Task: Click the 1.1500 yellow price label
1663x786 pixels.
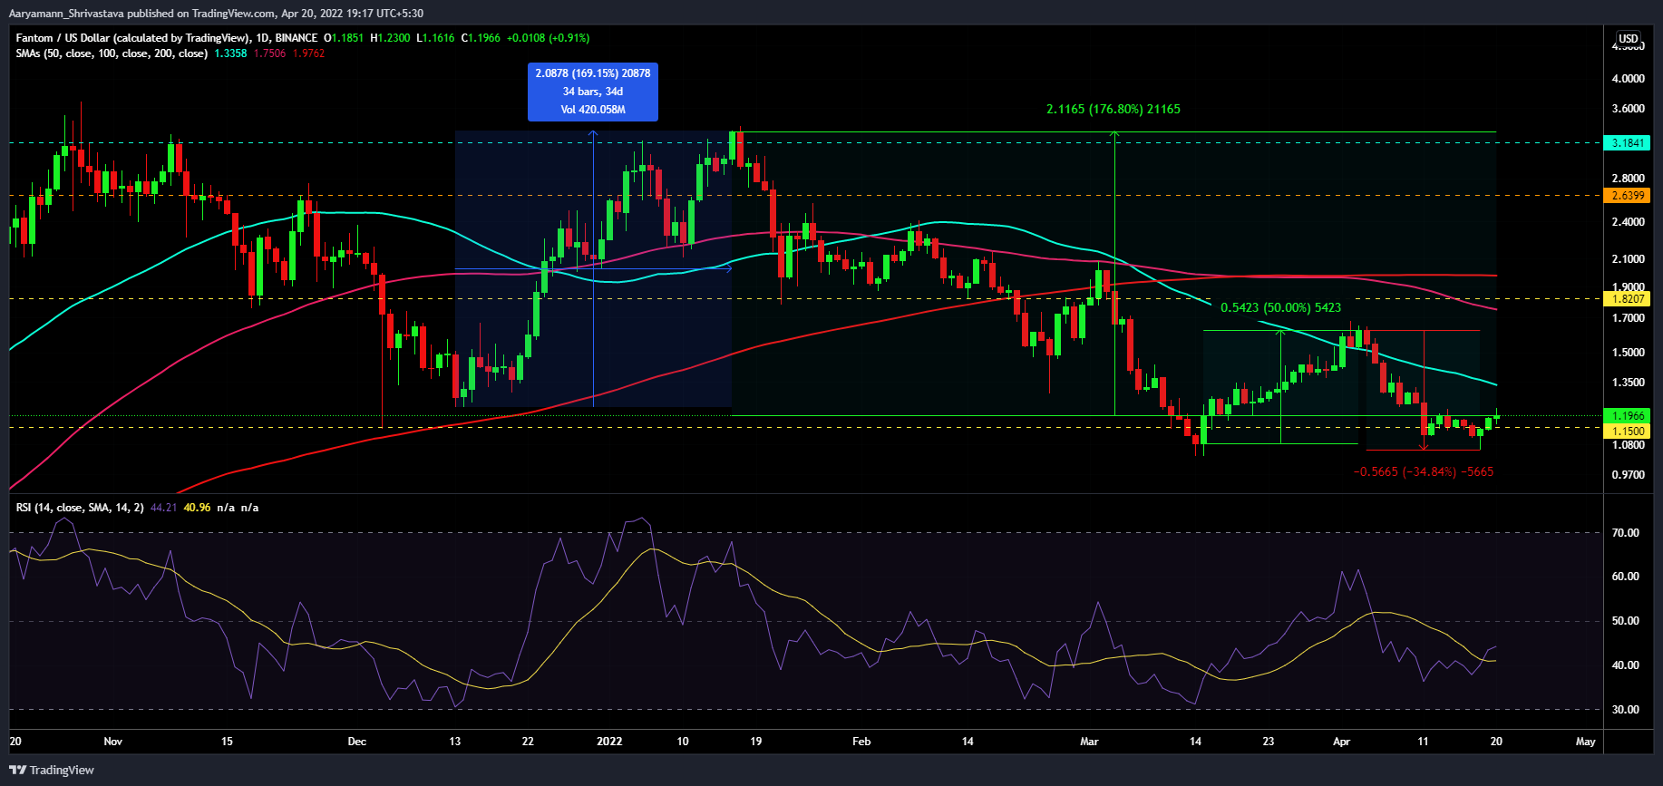Action: click(1628, 432)
